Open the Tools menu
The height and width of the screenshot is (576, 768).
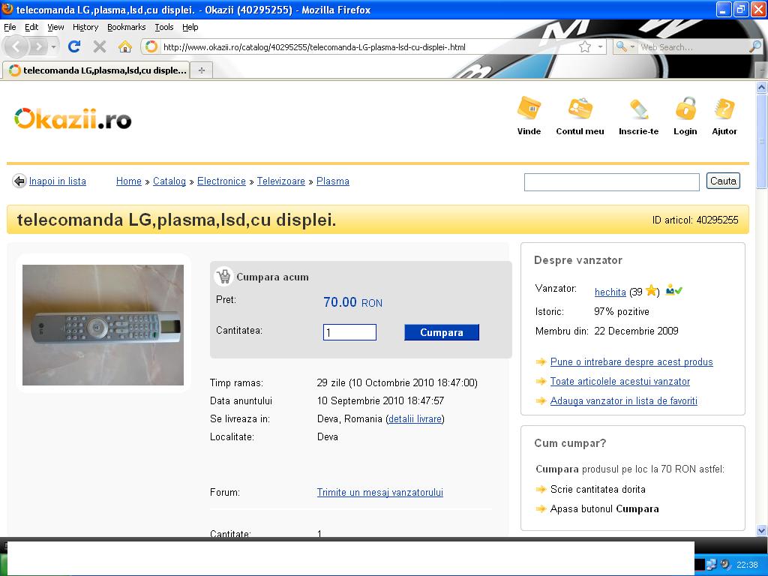point(163,27)
